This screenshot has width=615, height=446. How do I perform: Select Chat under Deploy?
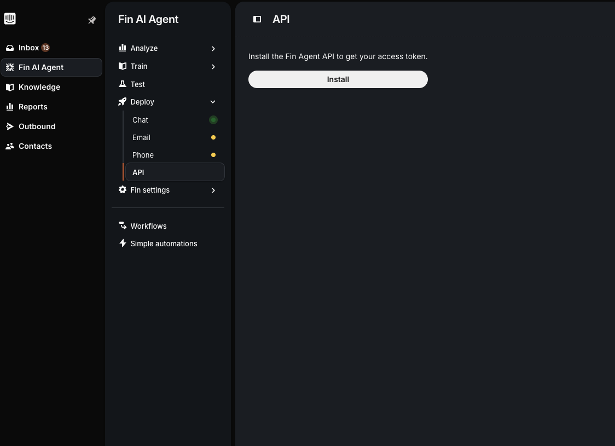coord(141,120)
